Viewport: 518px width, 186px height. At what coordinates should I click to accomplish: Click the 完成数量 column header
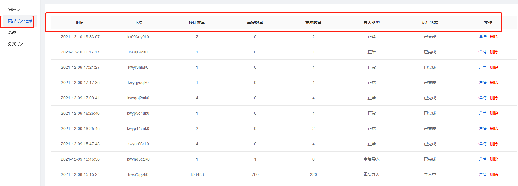coord(313,23)
